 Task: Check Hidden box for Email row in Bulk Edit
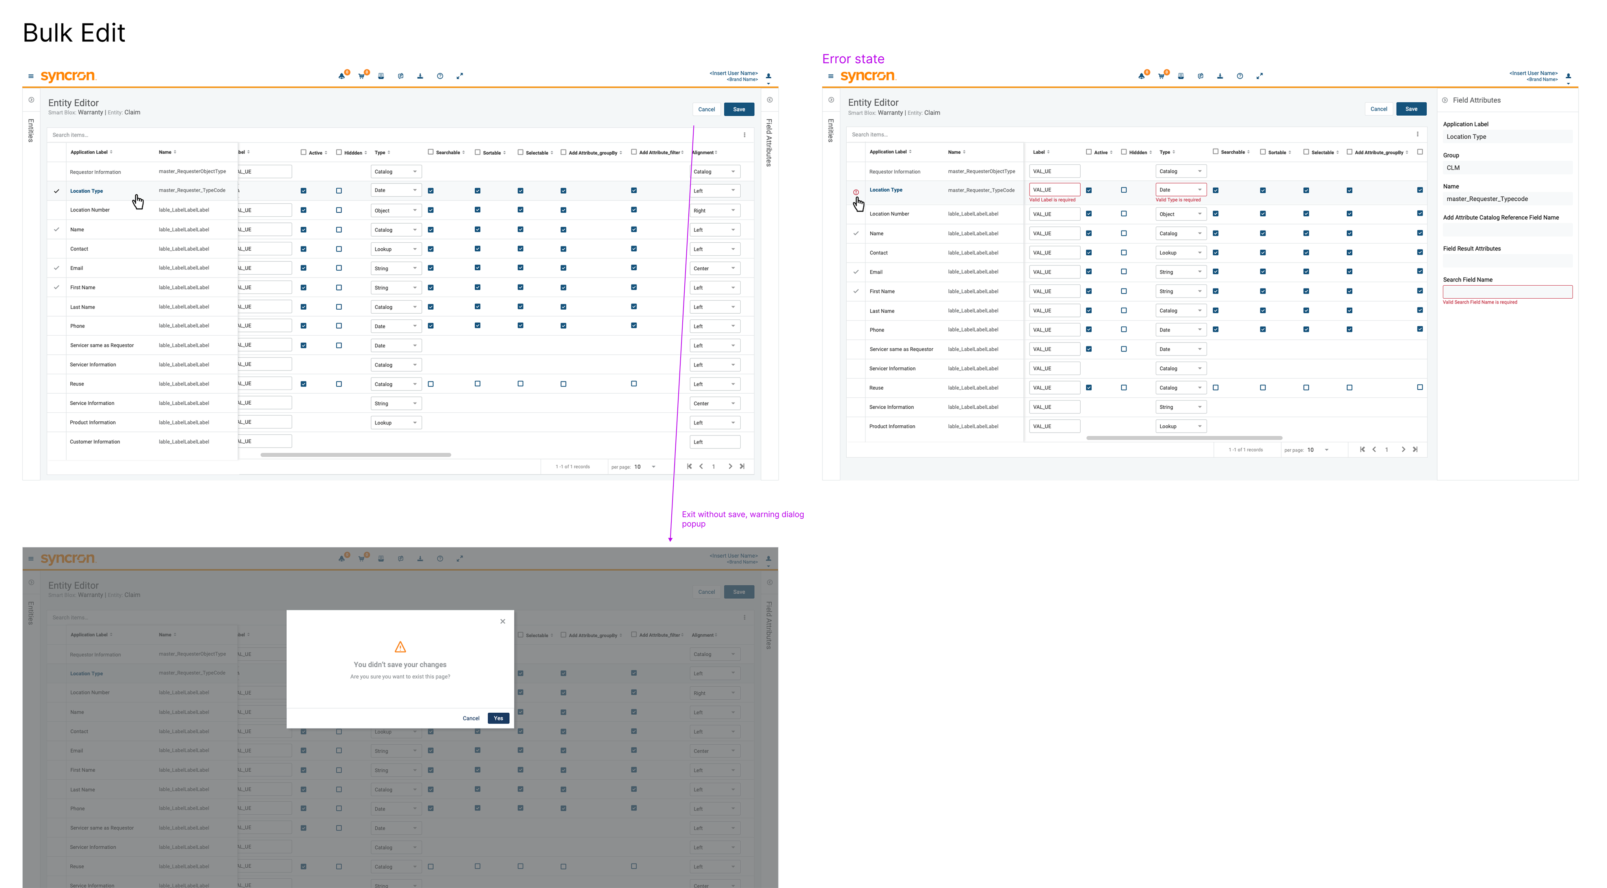[x=339, y=268]
